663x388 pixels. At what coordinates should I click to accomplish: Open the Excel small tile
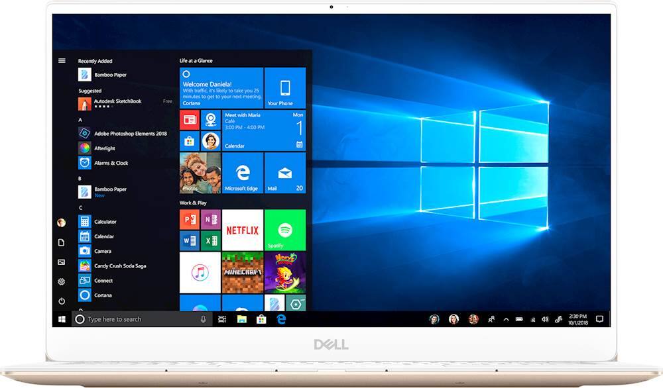coord(211,240)
